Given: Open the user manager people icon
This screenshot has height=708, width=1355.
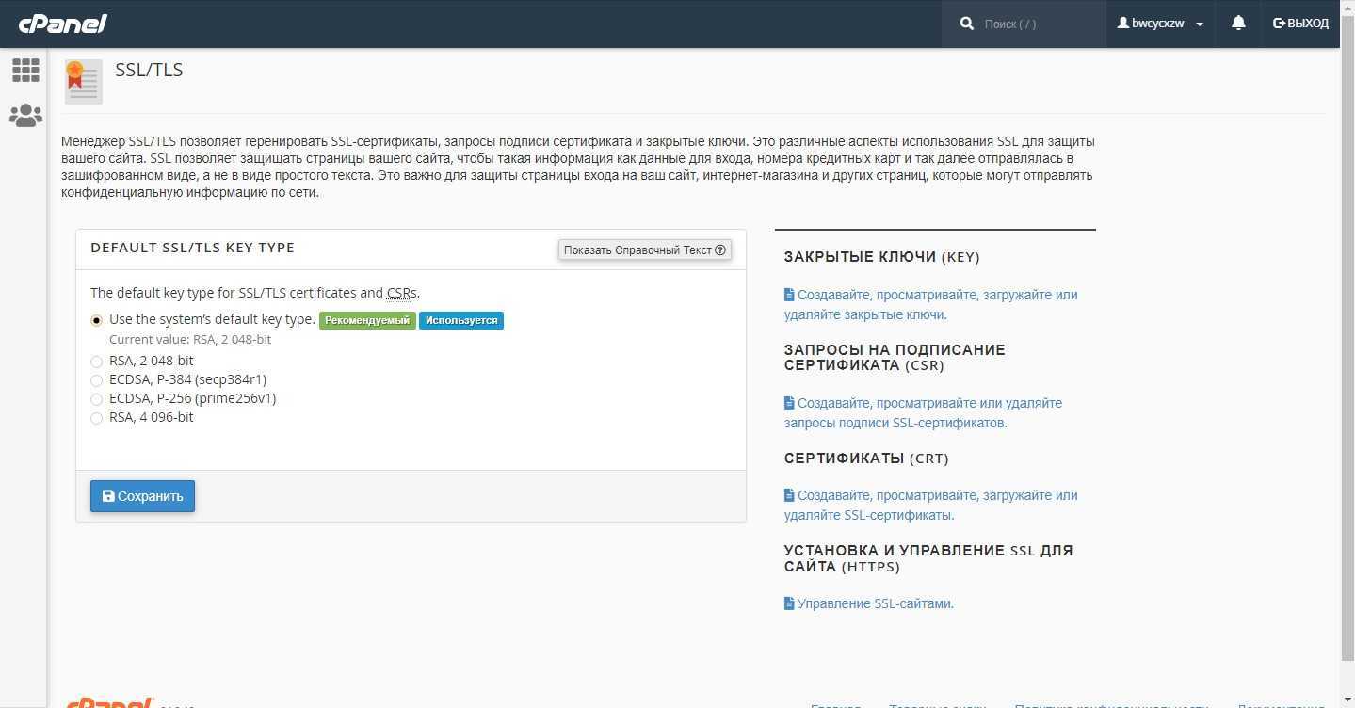Looking at the screenshot, I should [25, 116].
